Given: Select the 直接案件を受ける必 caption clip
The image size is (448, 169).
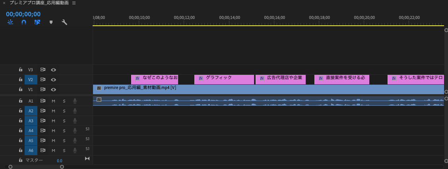Looking at the screenshot, I should (x=342, y=80).
